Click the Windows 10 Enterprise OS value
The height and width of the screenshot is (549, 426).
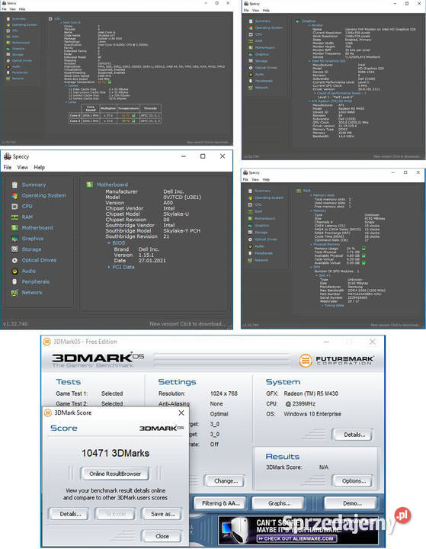point(312,414)
